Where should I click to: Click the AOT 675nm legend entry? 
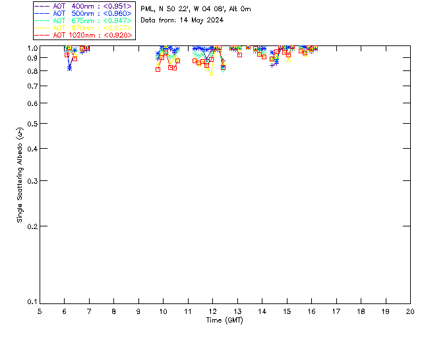pos(83,20)
